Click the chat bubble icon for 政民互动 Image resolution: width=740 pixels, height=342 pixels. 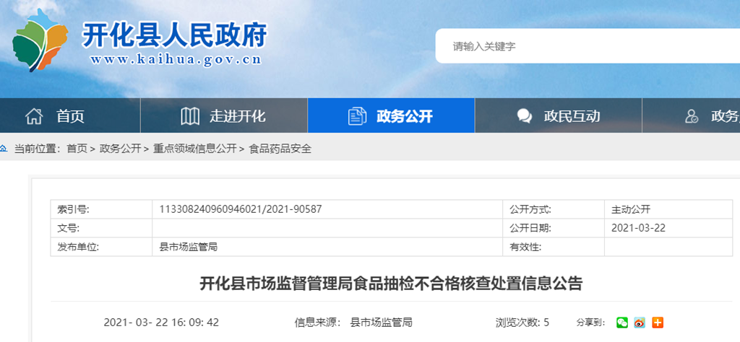[525, 116]
